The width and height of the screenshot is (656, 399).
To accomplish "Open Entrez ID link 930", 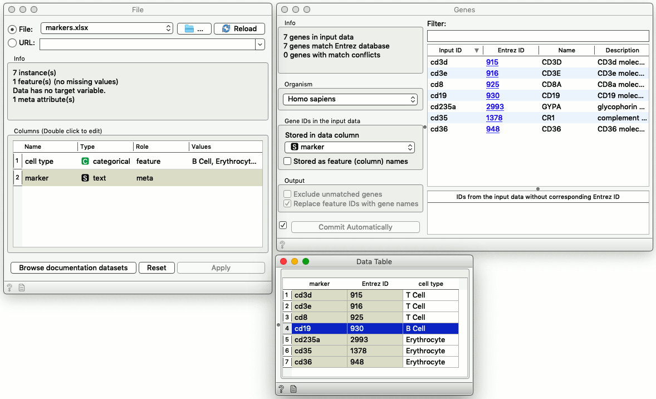I will 492,95.
